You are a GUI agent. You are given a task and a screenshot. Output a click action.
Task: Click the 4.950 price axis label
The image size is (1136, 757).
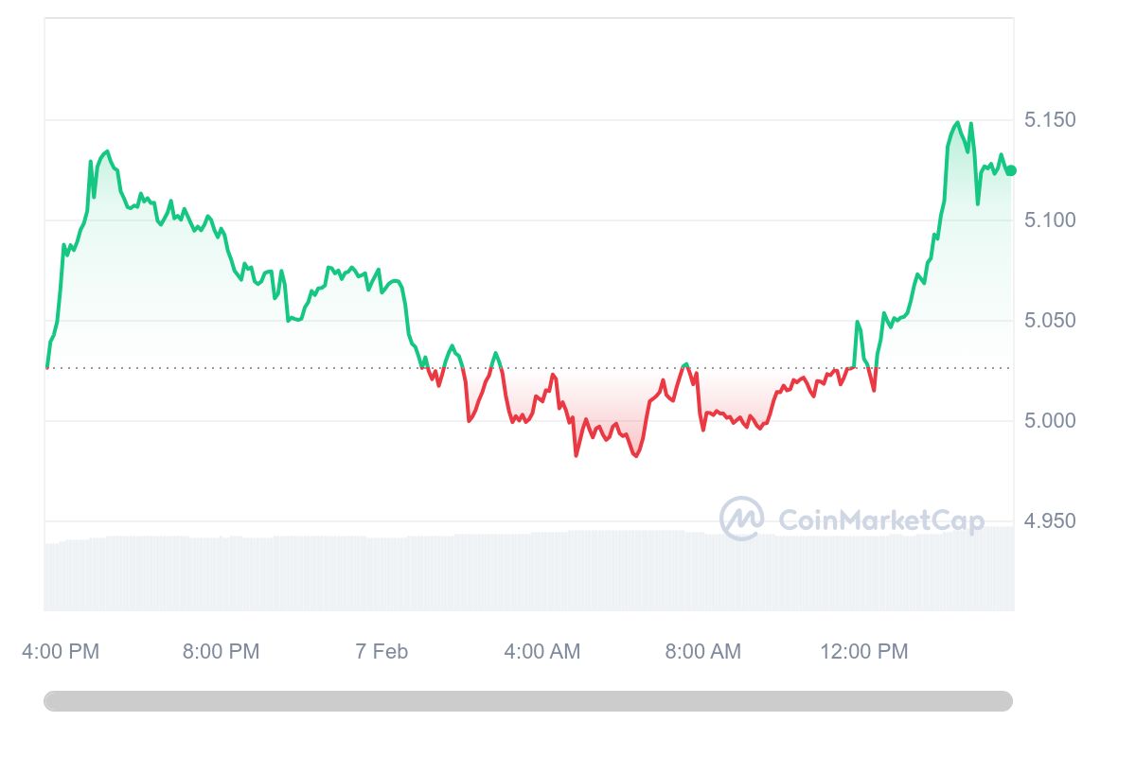click(x=1050, y=521)
